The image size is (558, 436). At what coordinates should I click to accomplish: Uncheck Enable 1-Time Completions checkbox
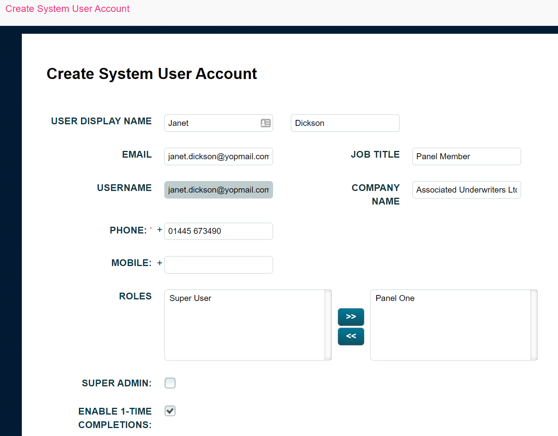(170, 411)
